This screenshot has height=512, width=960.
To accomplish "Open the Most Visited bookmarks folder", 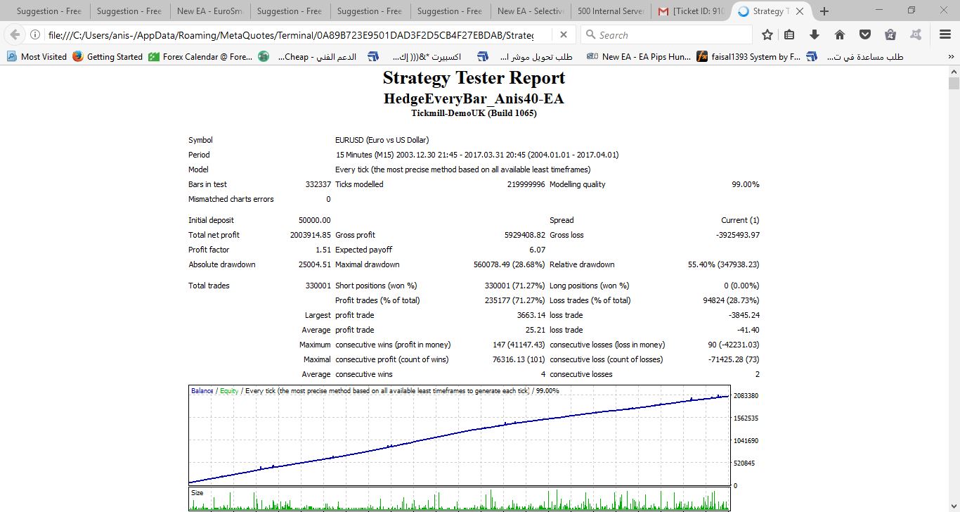I will (37, 57).
